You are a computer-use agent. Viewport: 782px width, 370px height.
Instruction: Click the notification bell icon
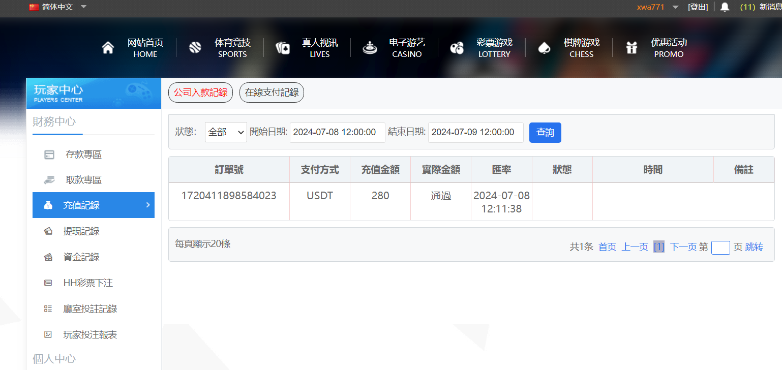pyautogui.click(x=725, y=7)
